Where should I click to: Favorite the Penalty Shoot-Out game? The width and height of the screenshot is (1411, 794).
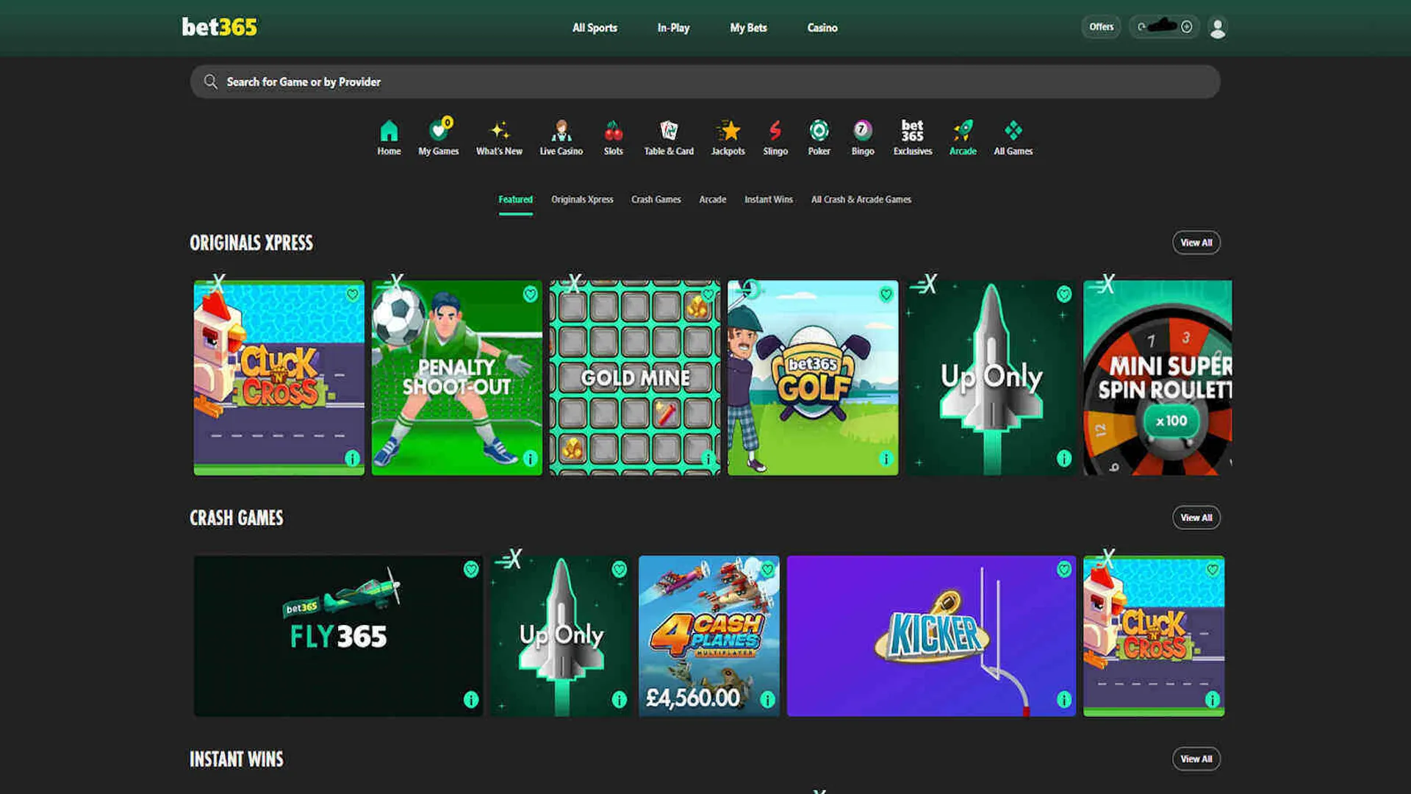coord(531,294)
